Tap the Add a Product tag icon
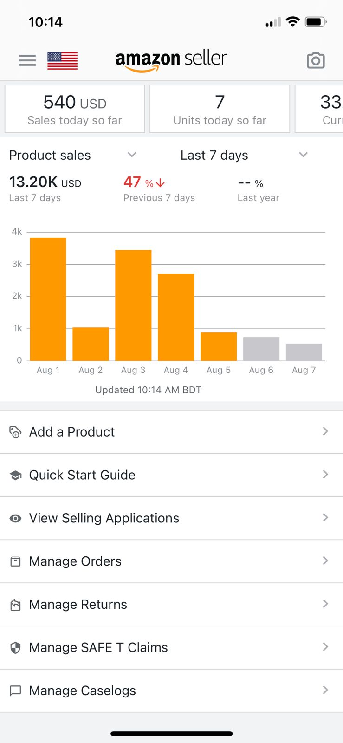 (15, 432)
